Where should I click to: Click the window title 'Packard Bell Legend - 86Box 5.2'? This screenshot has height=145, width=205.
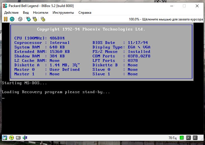tap(32, 6)
